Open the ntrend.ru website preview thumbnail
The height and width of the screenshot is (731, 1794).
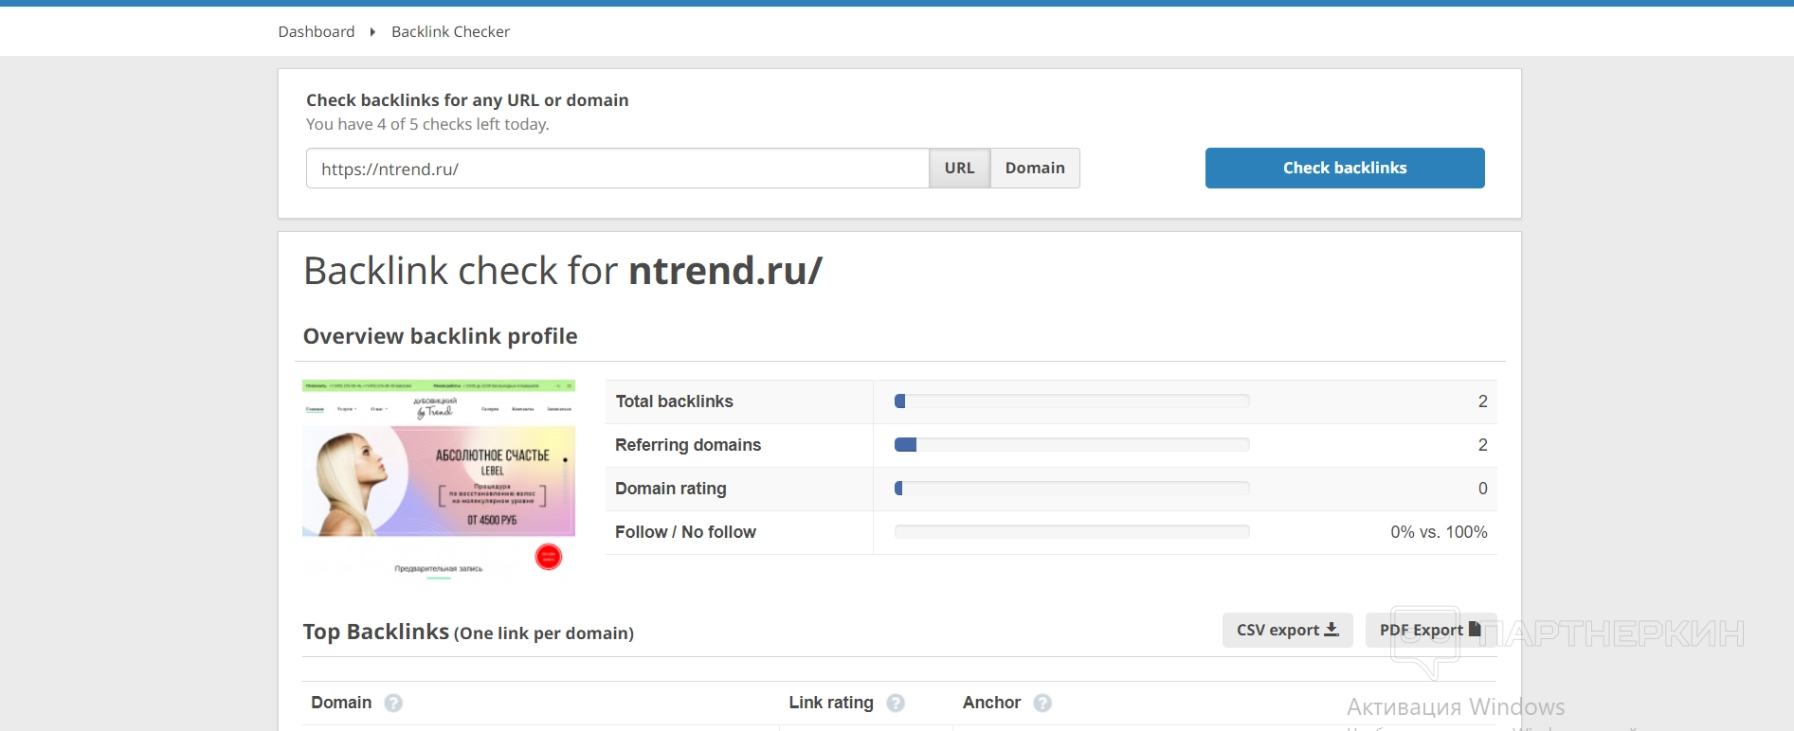[439, 479]
